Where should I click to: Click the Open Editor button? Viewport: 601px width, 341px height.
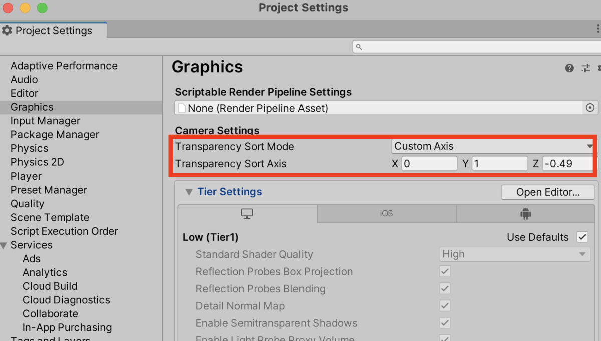coord(548,192)
